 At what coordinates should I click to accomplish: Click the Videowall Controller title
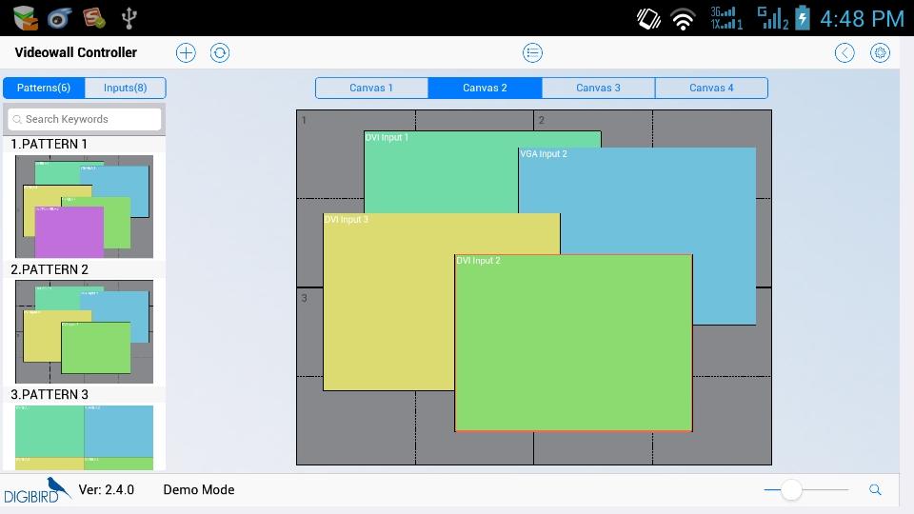tap(76, 52)
